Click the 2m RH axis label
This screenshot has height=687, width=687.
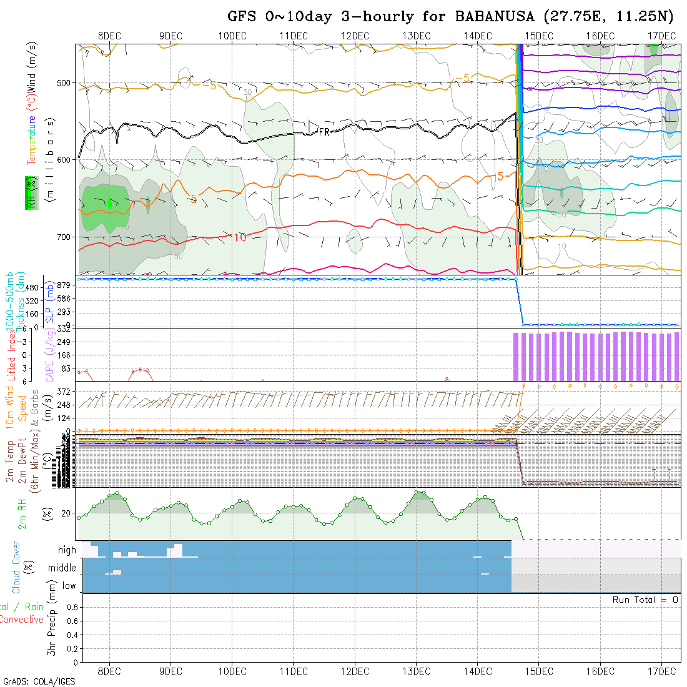click(22, 513)
